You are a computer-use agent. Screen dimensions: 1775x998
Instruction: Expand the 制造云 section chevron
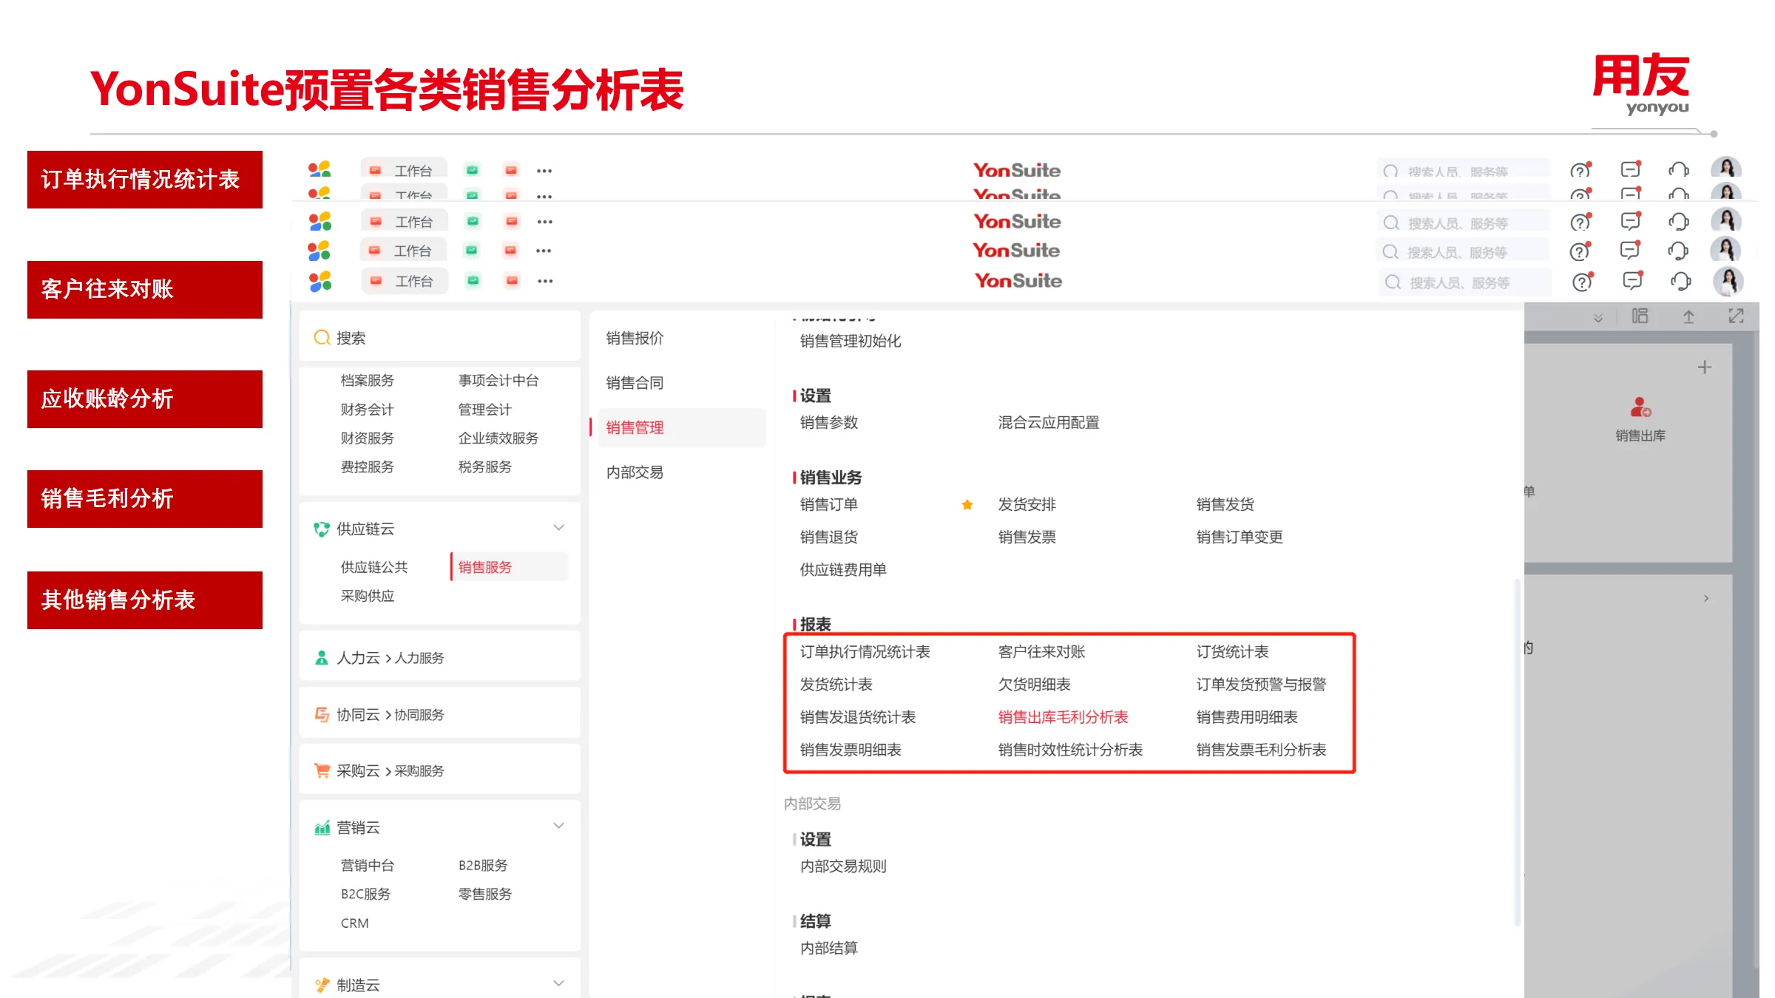(559, 983)
